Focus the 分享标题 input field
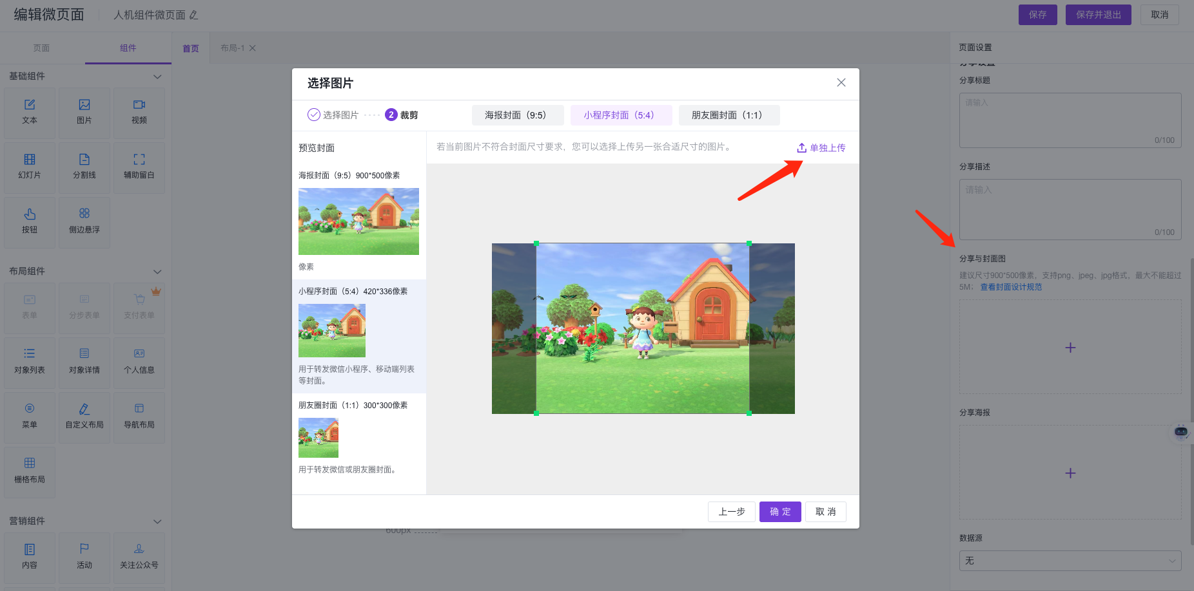Viewport: 1194px width, 591px height. (1070, 120)
